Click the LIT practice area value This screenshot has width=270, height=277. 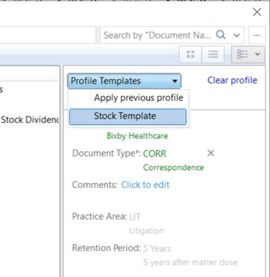(135, 216)
